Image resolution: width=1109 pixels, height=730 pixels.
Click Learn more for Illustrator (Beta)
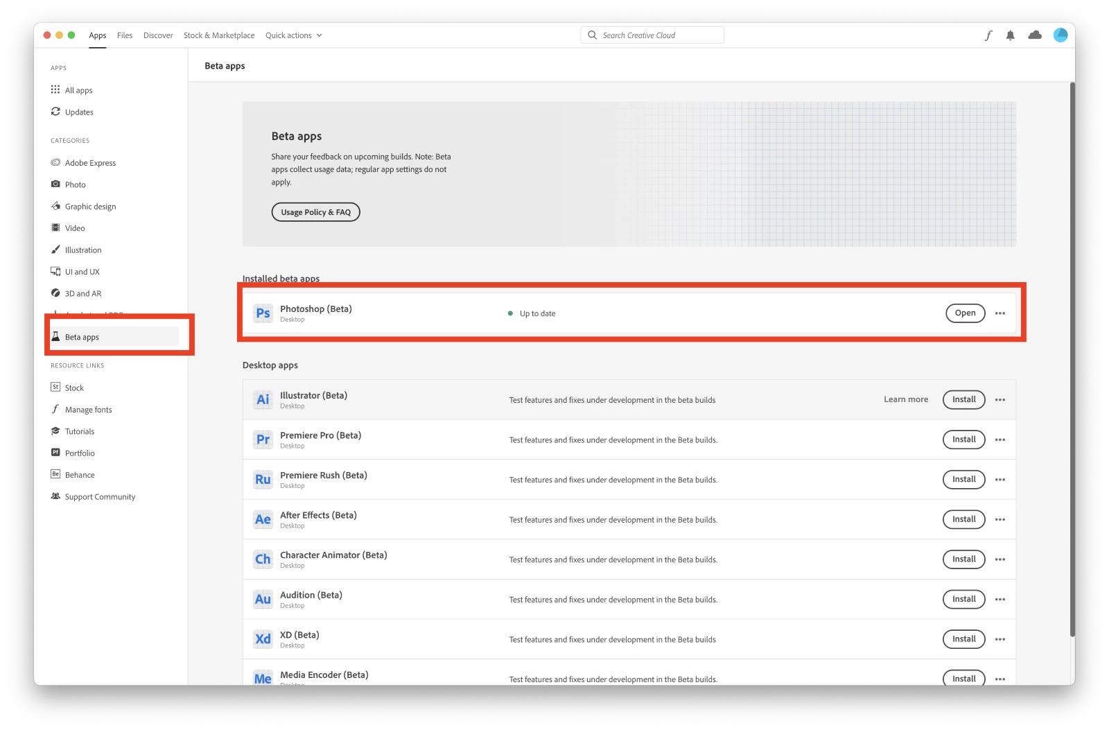pos(906,399)
